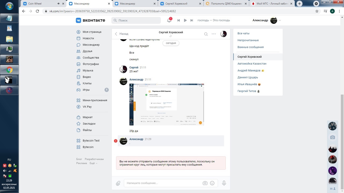Image resolution: width=344 pixels, height=193 pixels.
Task: Open the notifications bell icon
Action: coord(169,20)
